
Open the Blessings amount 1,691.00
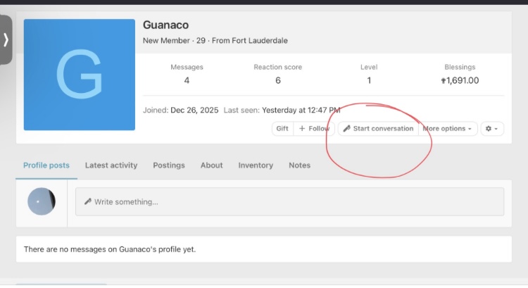click(460, 80)
